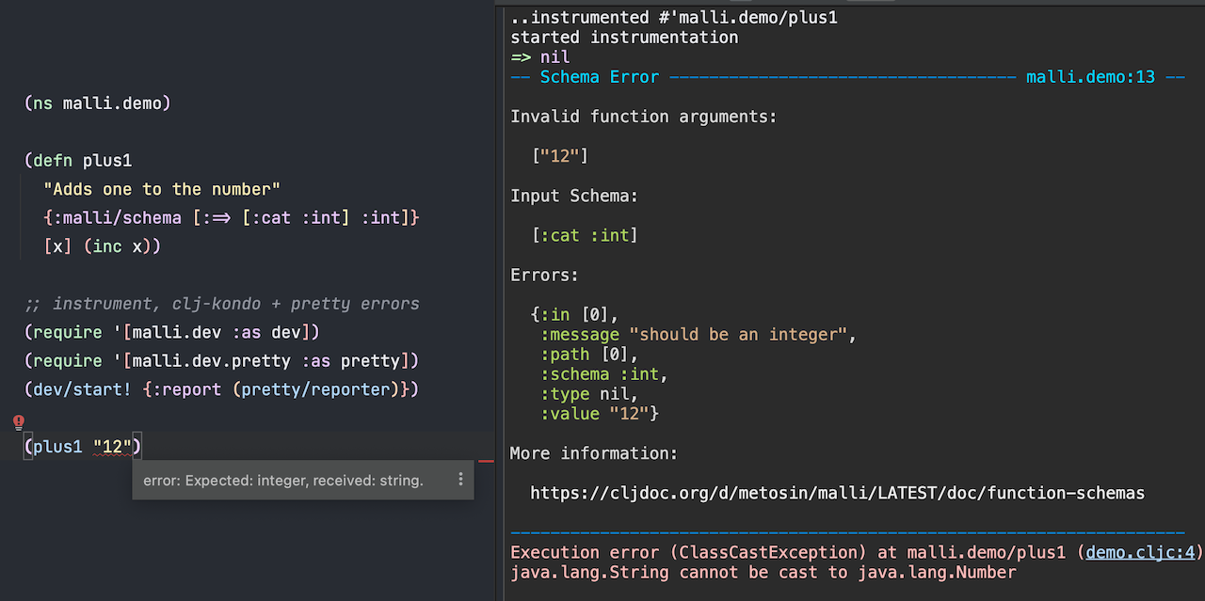This screenshot has height=601, width=1205.
Task: Click the red error stripe mark beside the editor
Action: pyautogui.click(x=486, y=461)
